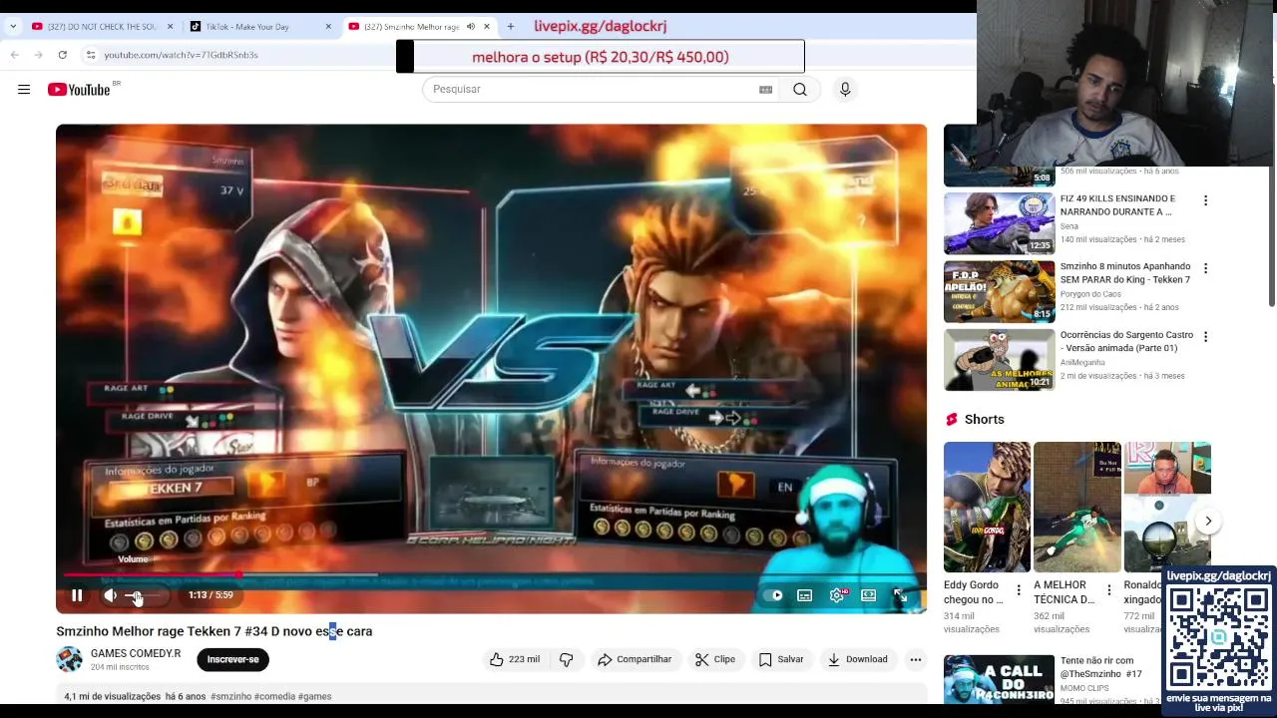This screenshot has height=718, width=1277.
Task: Open options for Ocorrências do Sargento Castro
Action: pos(1205,336)
